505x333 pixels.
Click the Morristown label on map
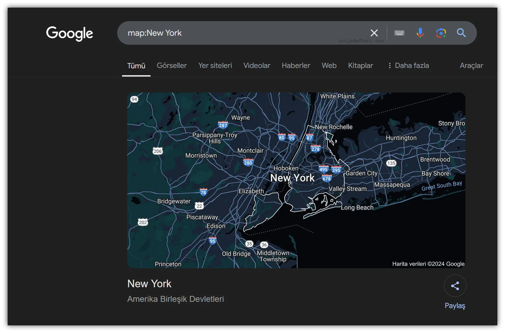(x=201, y=156)
